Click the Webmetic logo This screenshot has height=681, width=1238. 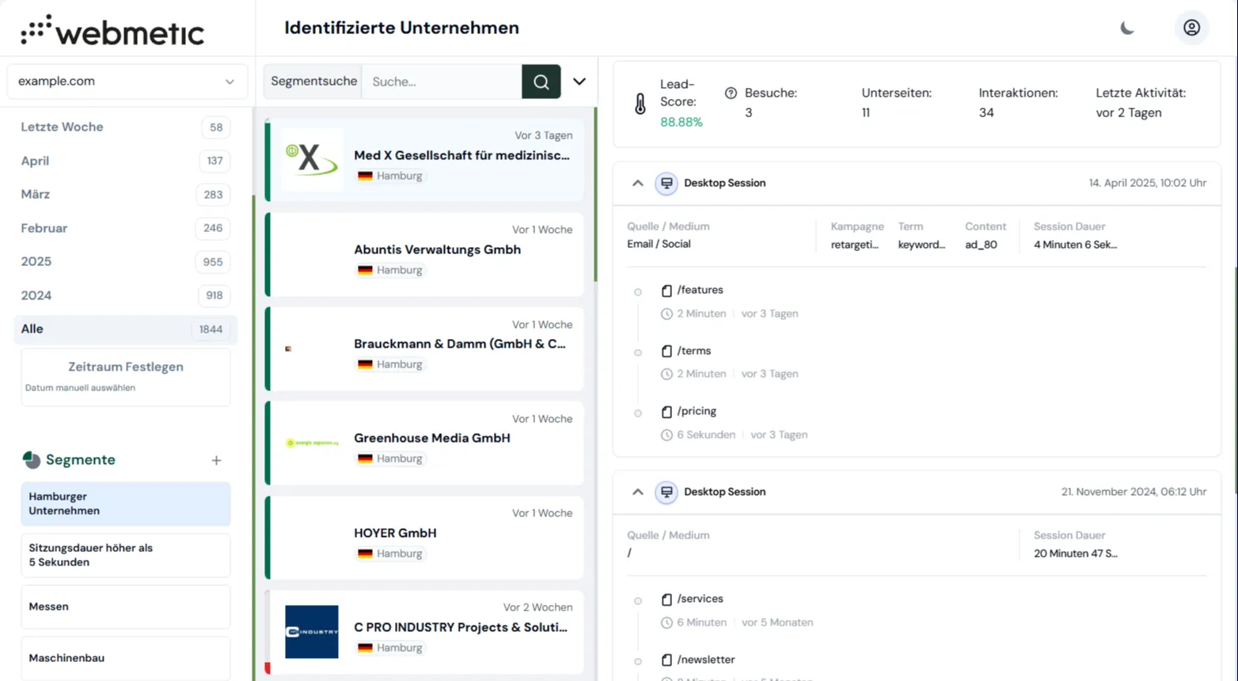111,29
